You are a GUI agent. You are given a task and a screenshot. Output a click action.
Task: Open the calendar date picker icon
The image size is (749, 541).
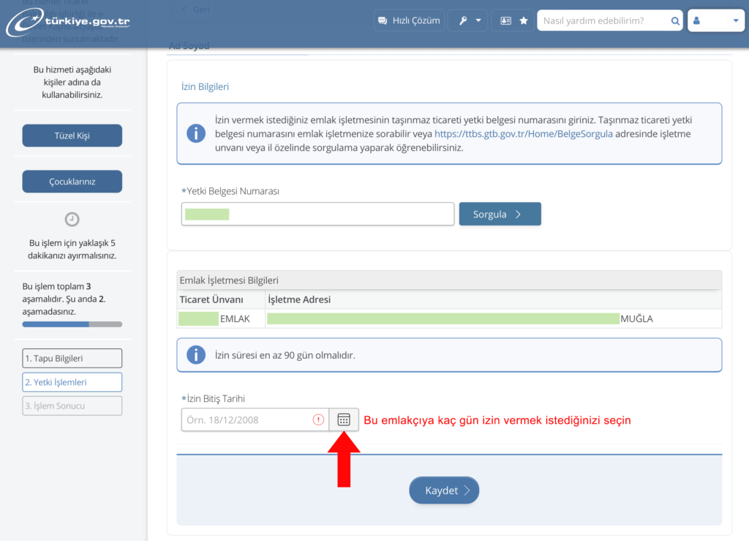click(344, 419)
